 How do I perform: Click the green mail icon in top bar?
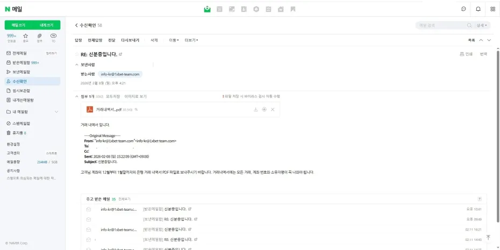[x=207, y=9]
